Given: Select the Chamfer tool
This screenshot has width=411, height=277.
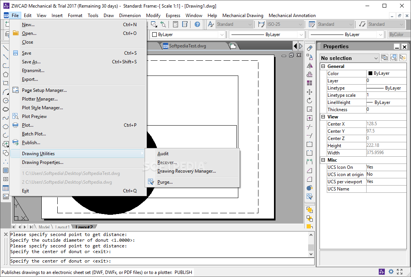Looking at the screenshot, I should click(x=310, y=171).
